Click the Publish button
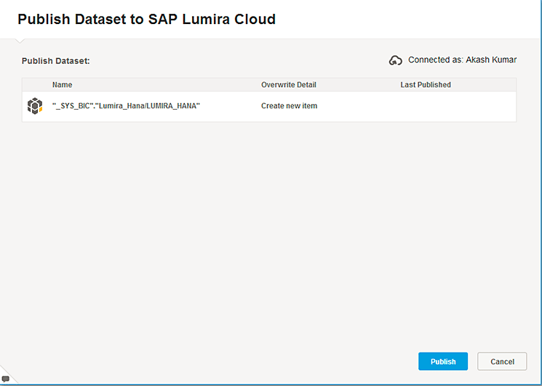Image resolution: width=542 pixels, height=386 pixels. (442, 361)
